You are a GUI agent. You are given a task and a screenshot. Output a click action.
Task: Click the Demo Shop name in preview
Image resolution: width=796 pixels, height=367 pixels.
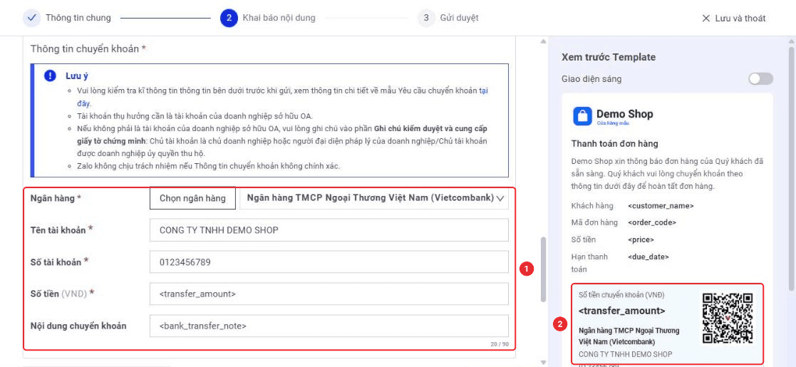point(624,114)
